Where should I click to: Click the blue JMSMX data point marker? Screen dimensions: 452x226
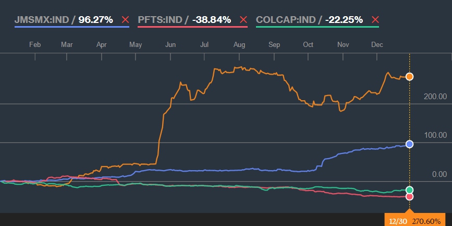(409, 144)
